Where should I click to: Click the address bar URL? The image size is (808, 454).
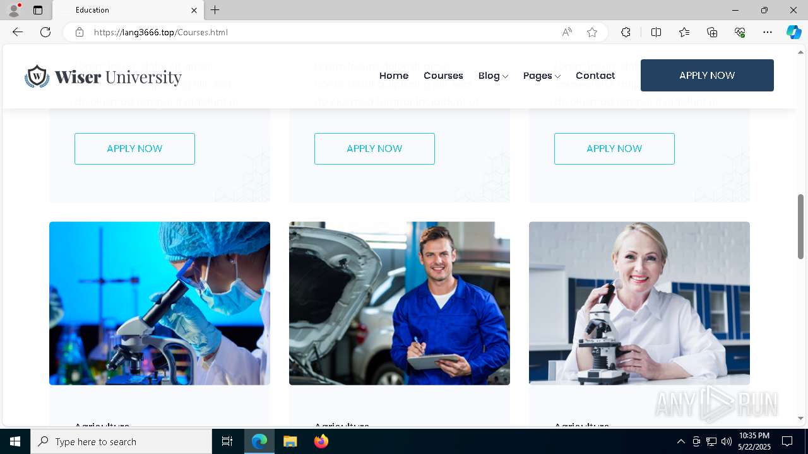tap(160, 32)
